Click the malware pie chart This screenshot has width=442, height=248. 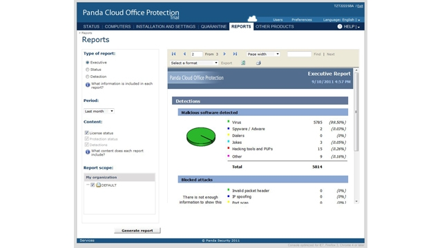pos(201,137)
